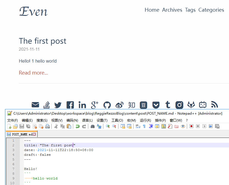Toggle file monitoring eye icon
The width and height of the screenshot is (229, 185).
(x=183, y=126)
